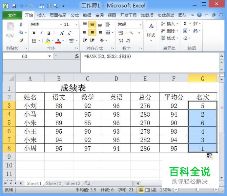Toggle Underline formatting
This screenshot has height=196, width=227.
point(49,33)
